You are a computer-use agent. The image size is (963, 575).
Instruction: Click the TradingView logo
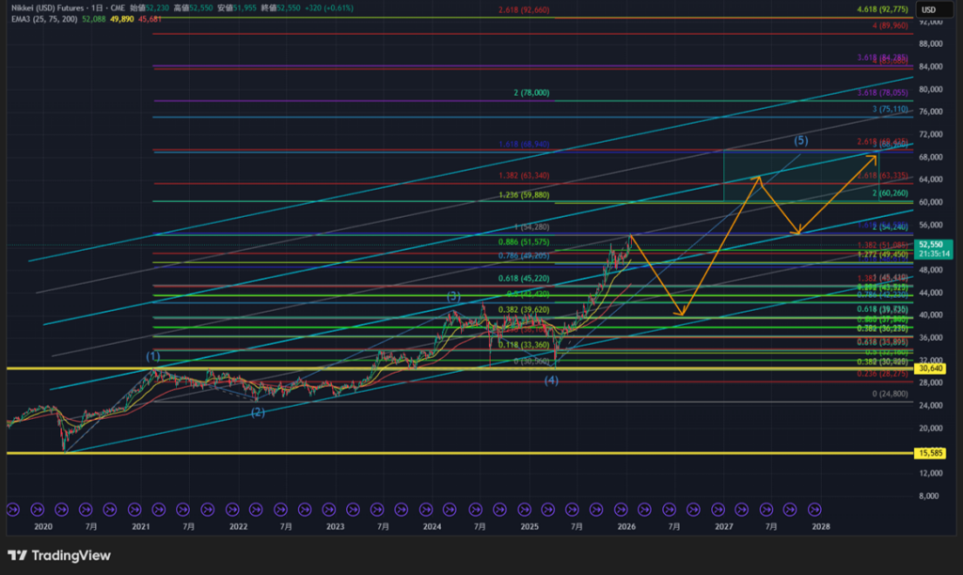[x=59, y=555]
